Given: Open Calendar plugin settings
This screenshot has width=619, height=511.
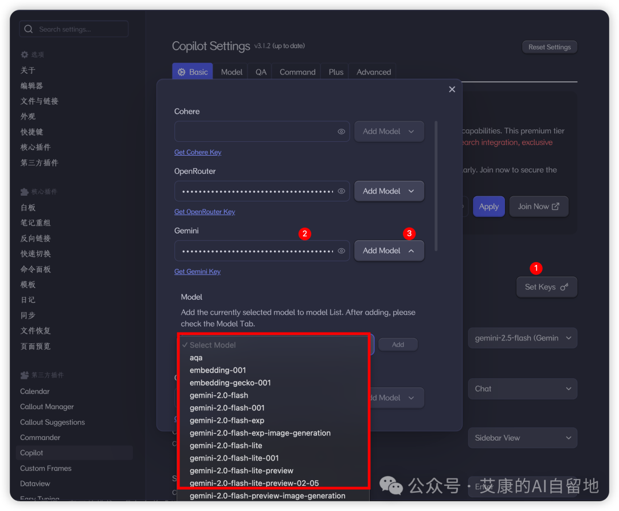Looking at the screenshot, I should 35,391.
